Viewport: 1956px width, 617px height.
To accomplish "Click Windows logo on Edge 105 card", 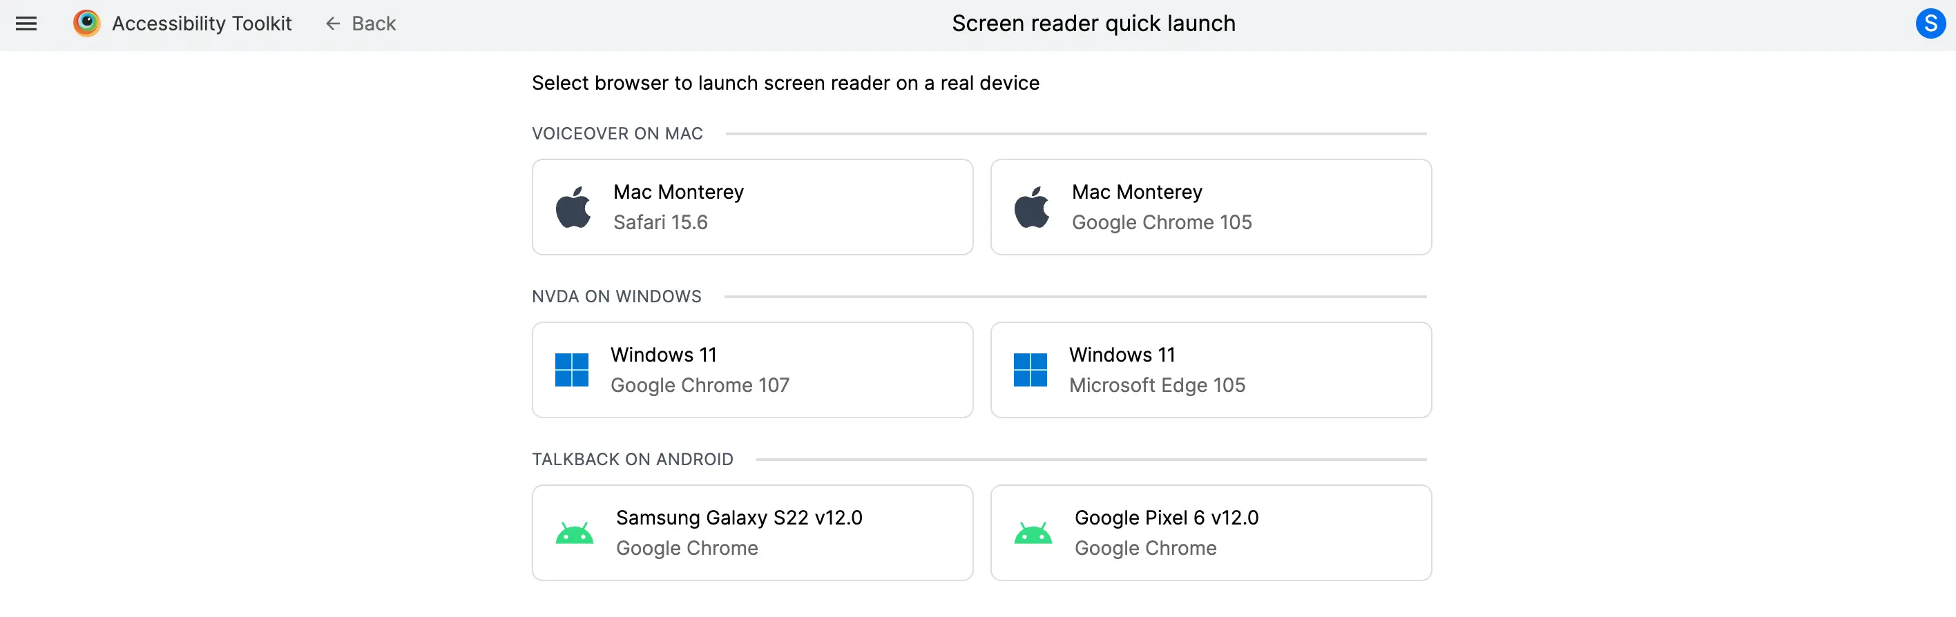I will pyautogui.click(x=1030, y=370).
